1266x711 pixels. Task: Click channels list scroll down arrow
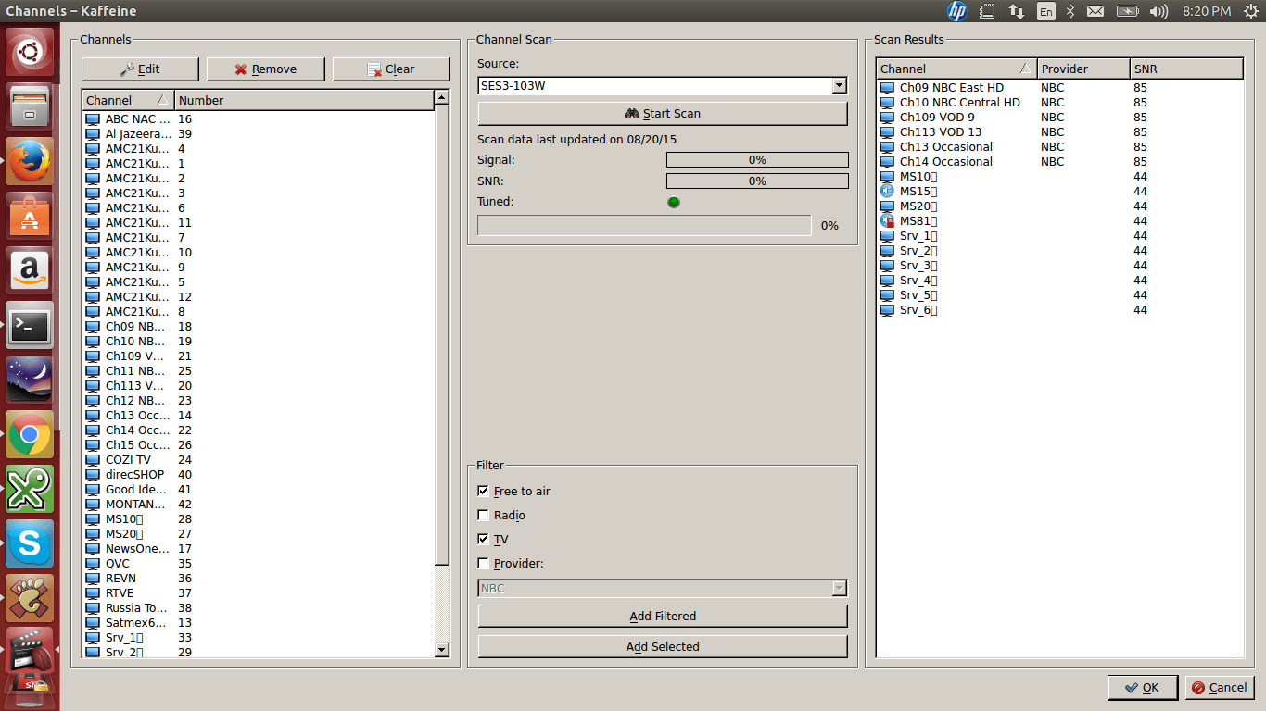(x=442, y=650)
